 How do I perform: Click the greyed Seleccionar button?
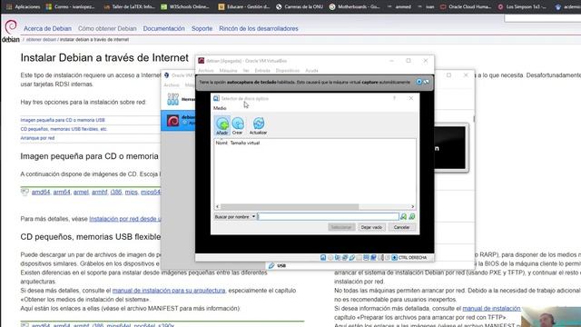tap(341, 227)
